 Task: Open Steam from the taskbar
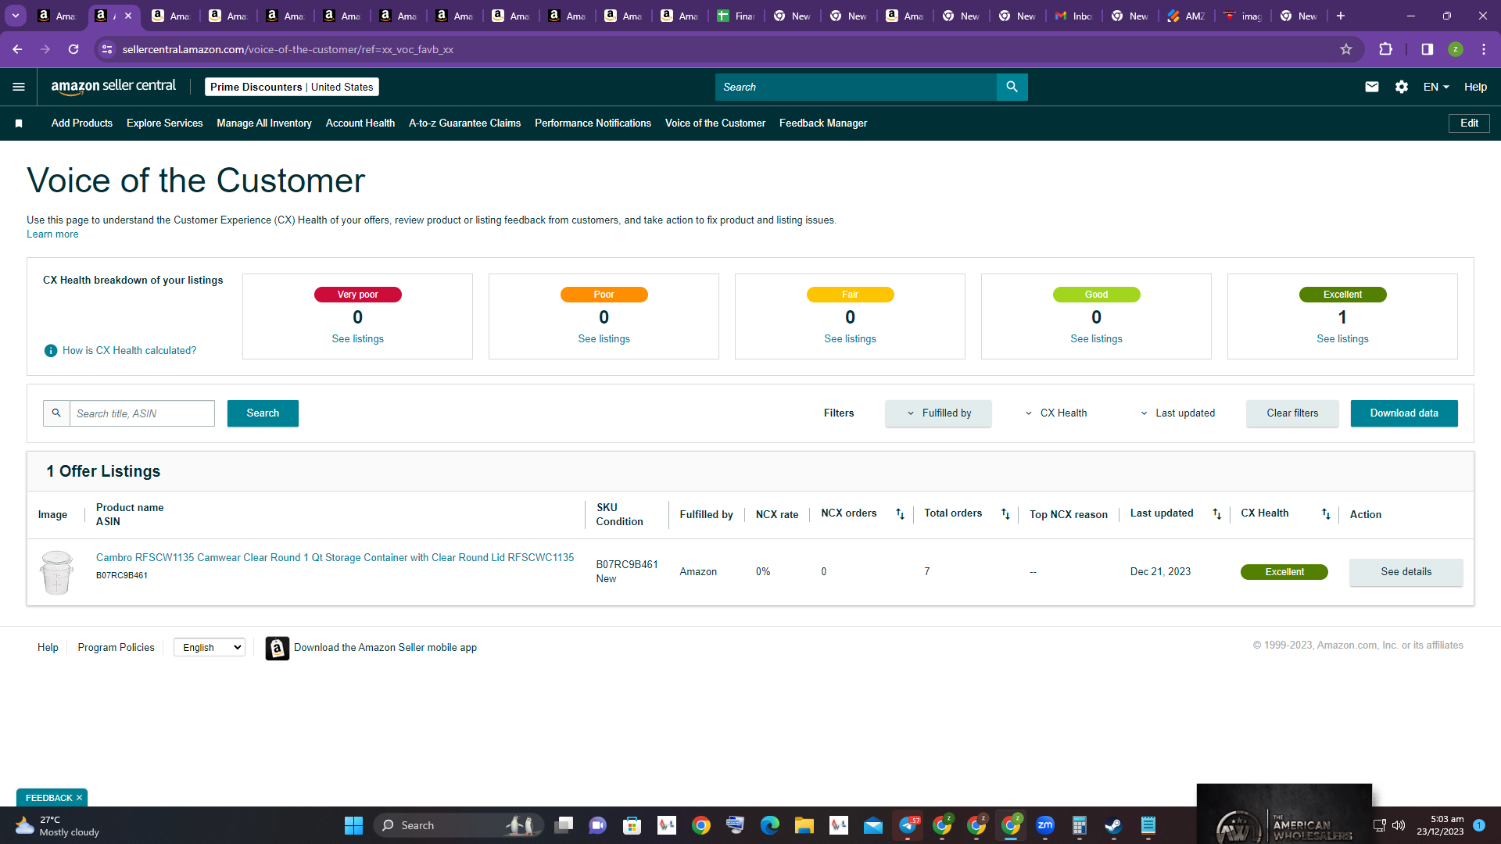pos(1113,825)
